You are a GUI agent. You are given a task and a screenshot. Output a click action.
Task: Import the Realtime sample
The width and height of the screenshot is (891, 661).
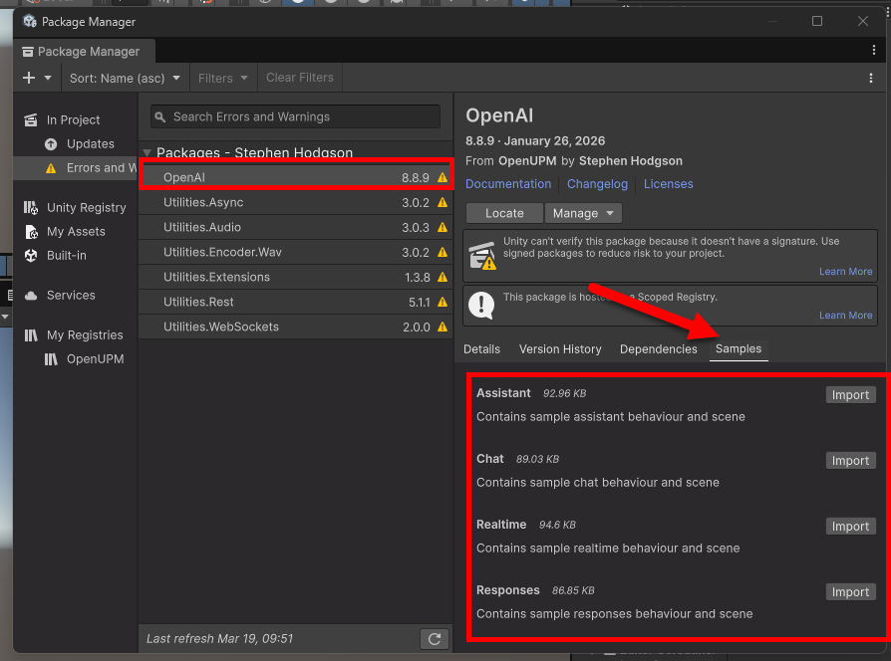[x=851, y=527]
